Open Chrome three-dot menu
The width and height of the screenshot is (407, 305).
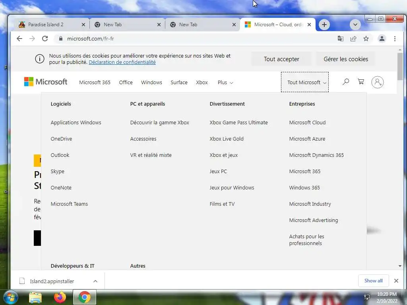point(395,39)
